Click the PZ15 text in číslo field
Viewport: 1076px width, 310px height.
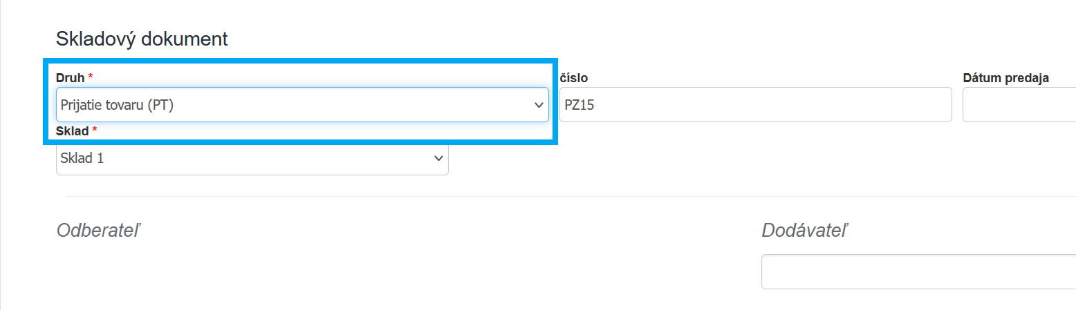click(579, 105)
